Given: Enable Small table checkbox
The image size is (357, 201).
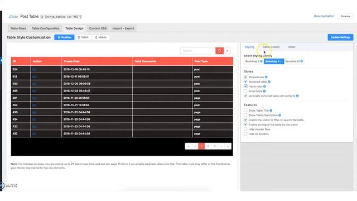Looking at the screenshot, I should coord(245,91).
